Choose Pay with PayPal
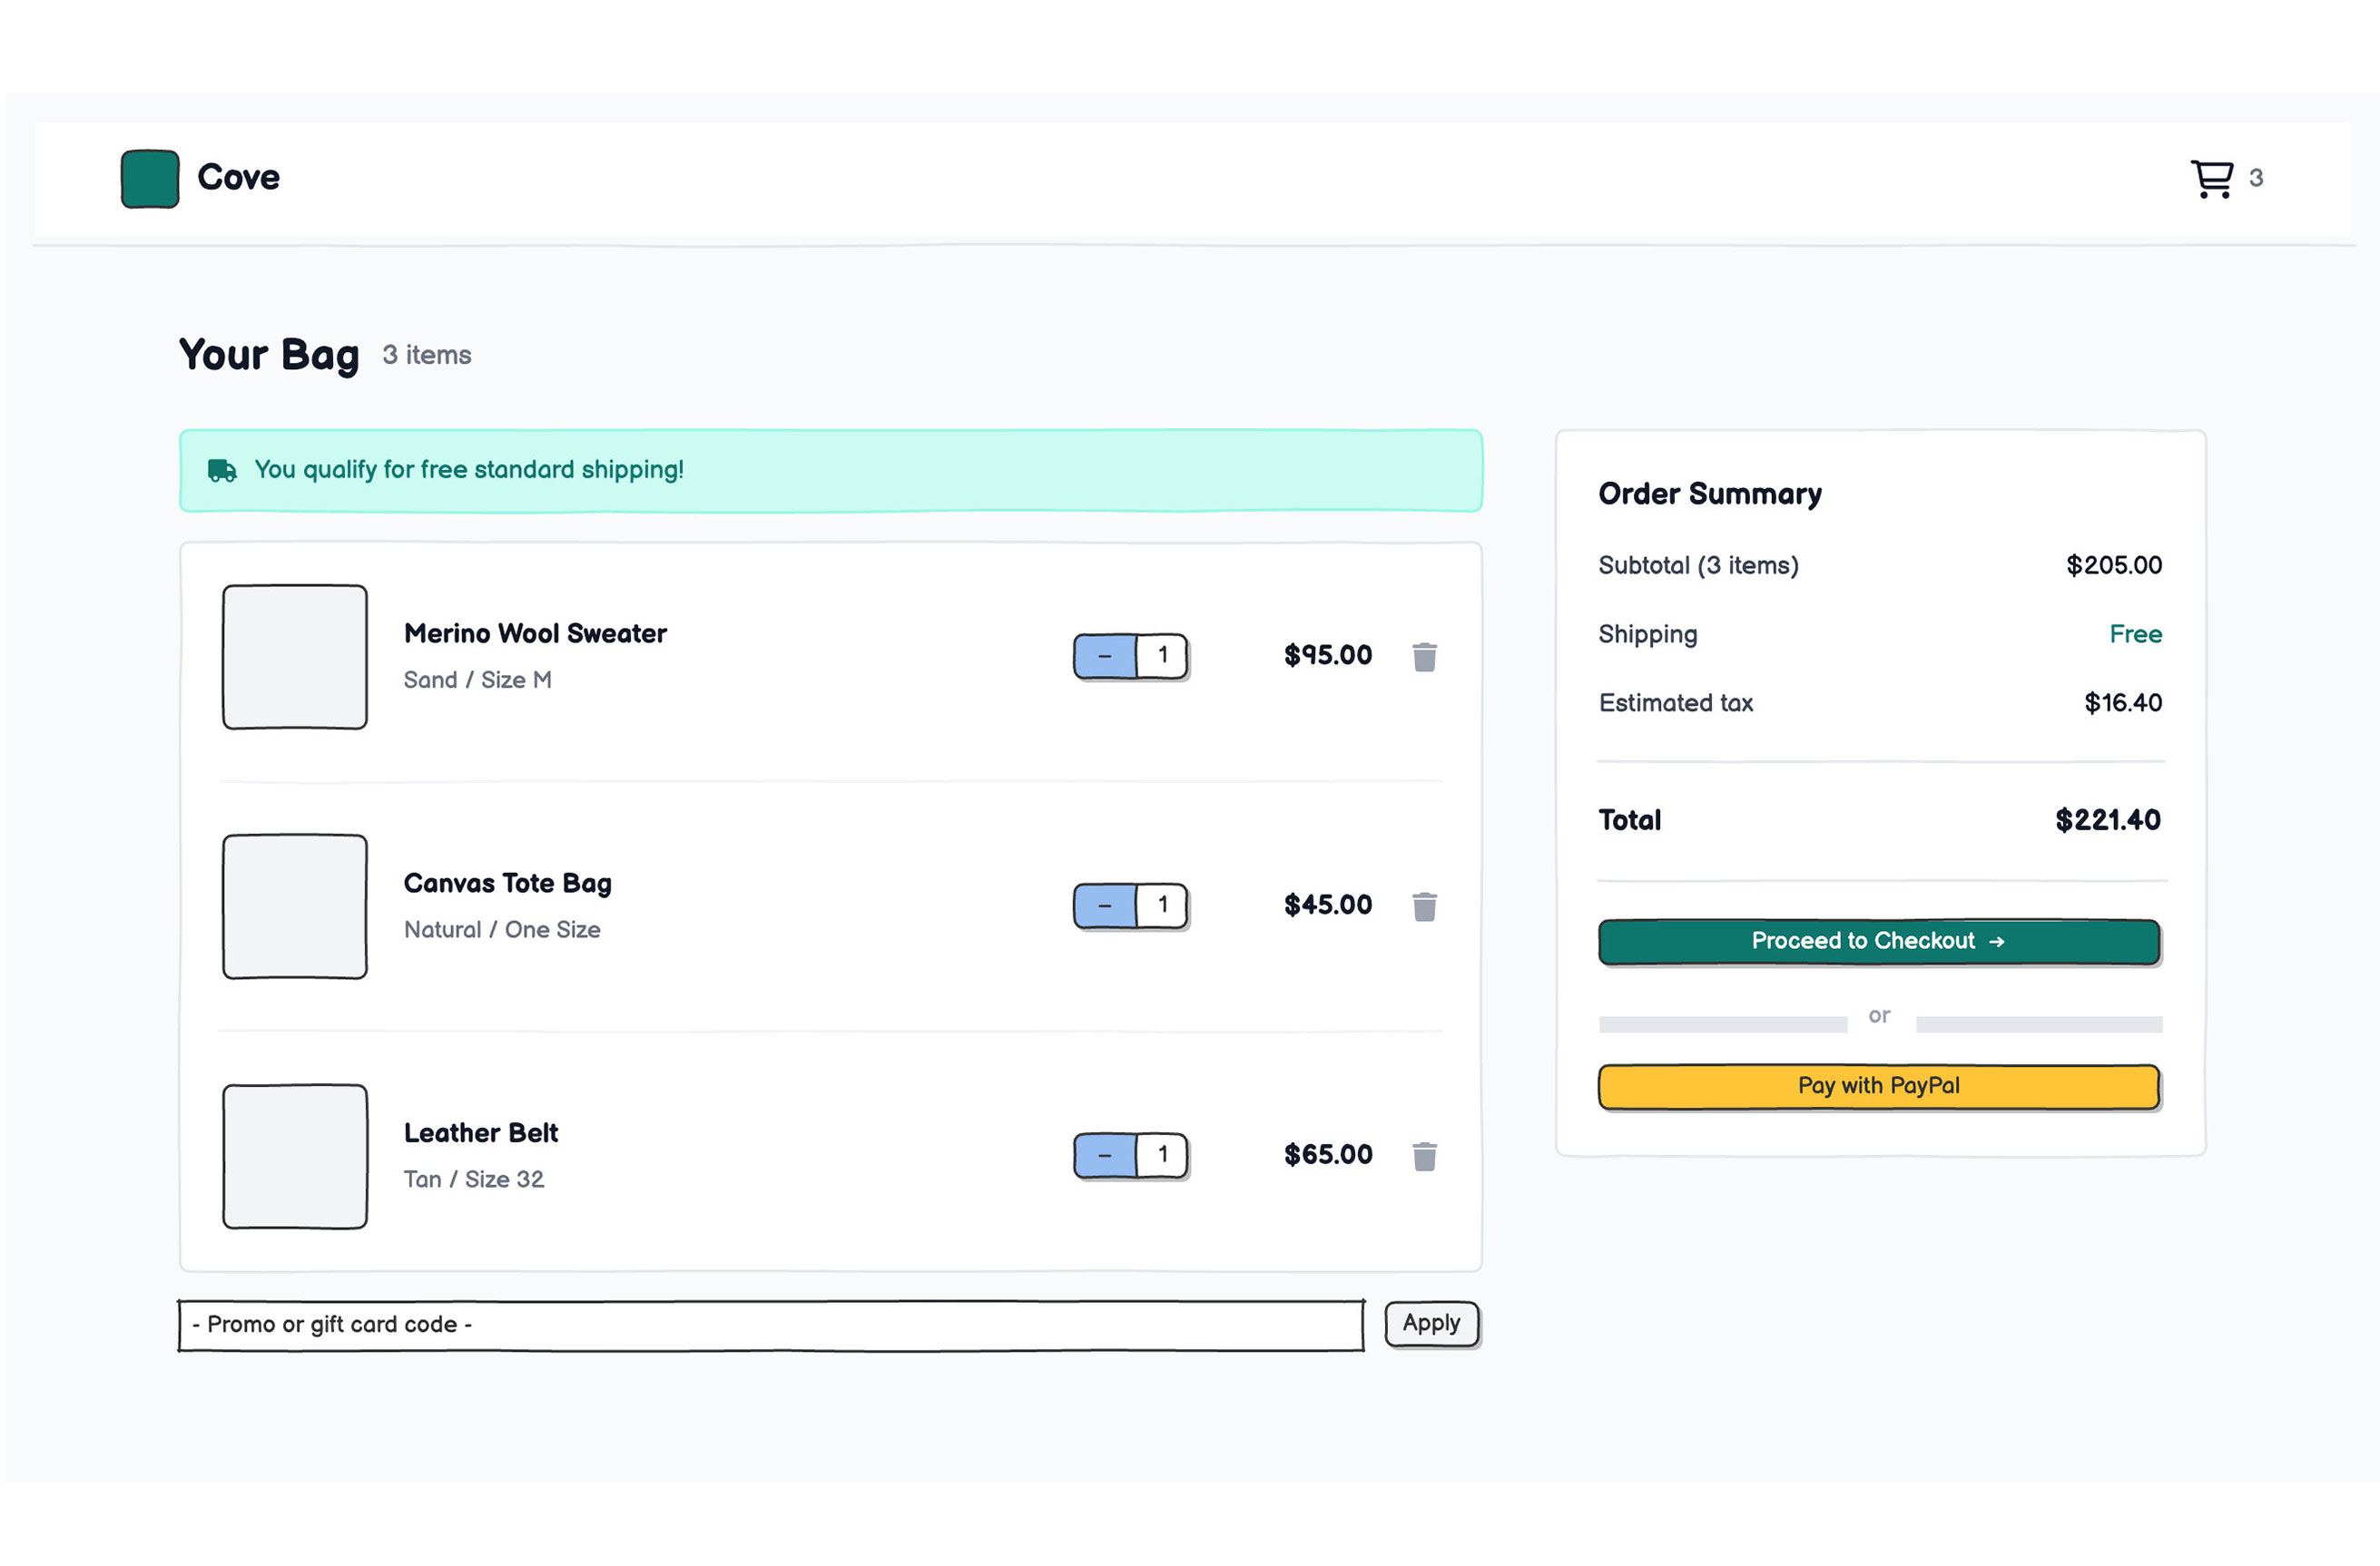Viewport: 2380px width, 1566px height. 1879,1087
